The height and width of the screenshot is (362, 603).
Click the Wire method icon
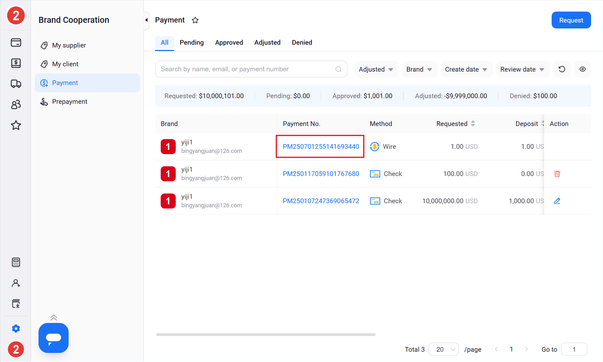375,147
